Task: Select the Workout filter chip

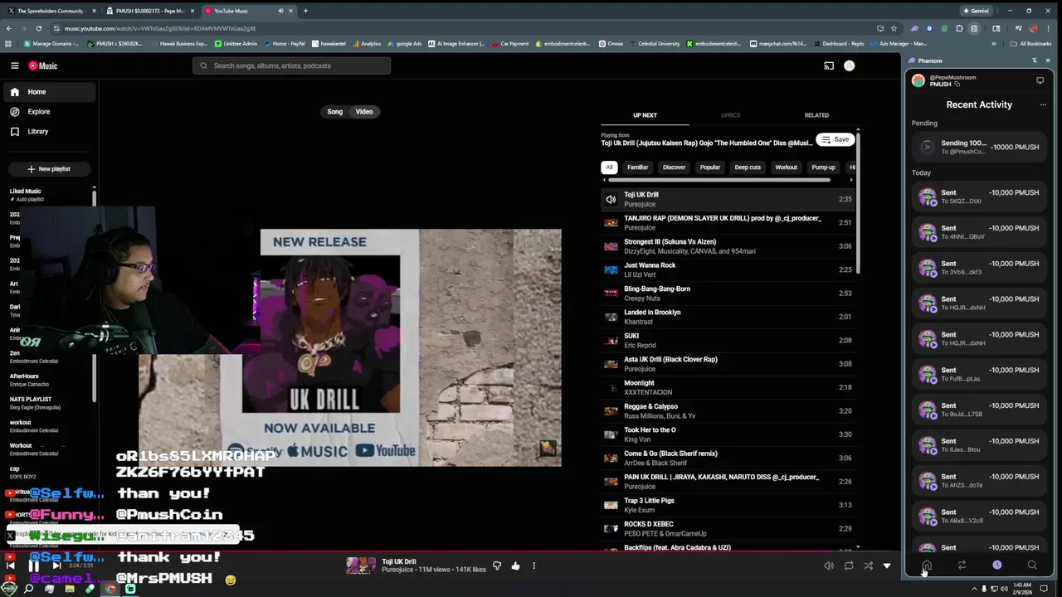Action: pos(786,167)
